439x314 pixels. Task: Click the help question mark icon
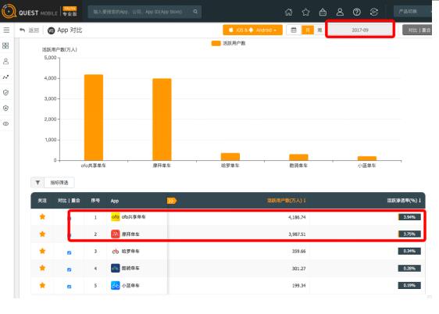pos(357,12)
